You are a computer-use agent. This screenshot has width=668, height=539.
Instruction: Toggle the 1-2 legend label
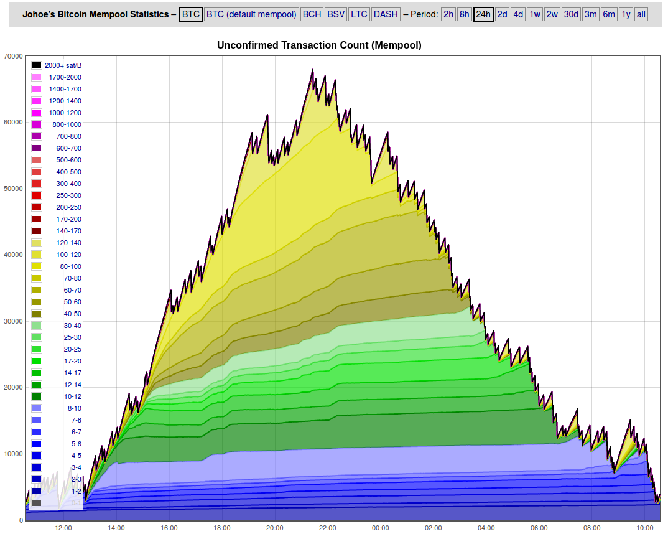77,491
